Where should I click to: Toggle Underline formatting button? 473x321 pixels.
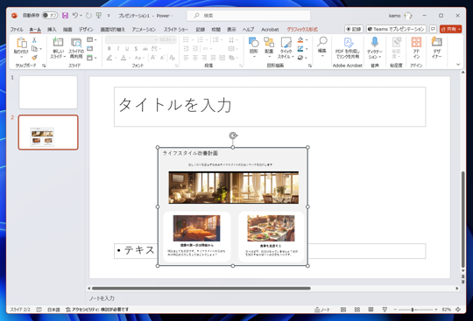(127, 48)
